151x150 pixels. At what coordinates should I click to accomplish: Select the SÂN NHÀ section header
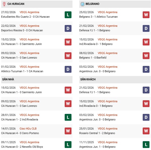8,79
